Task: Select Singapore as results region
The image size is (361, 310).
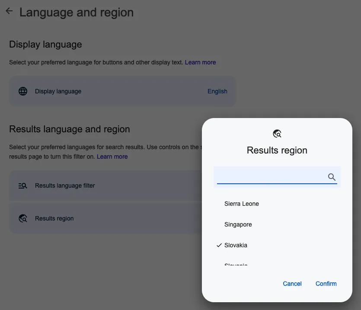Action: click(238, 224)
